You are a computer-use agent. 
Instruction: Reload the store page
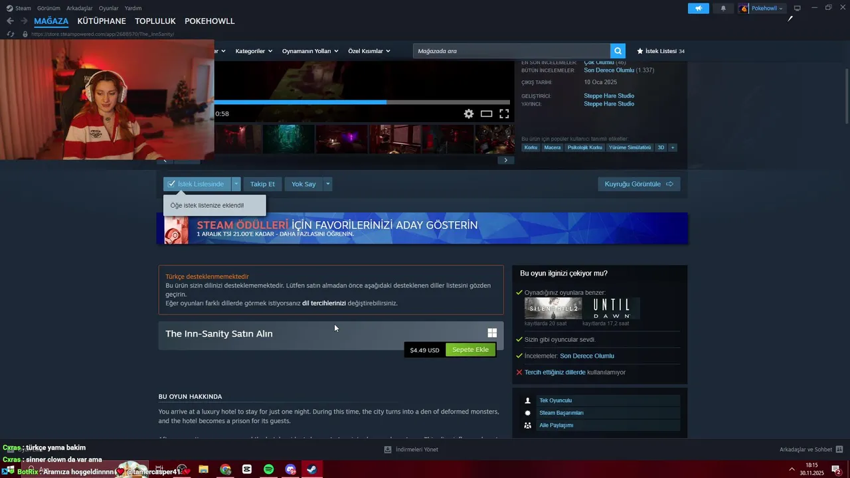10,34
